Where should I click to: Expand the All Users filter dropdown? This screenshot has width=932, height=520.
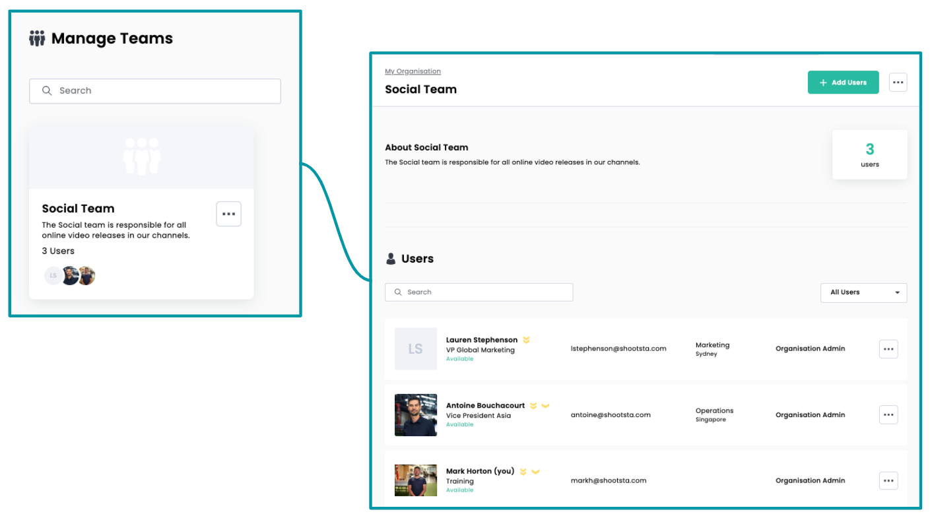863,292
